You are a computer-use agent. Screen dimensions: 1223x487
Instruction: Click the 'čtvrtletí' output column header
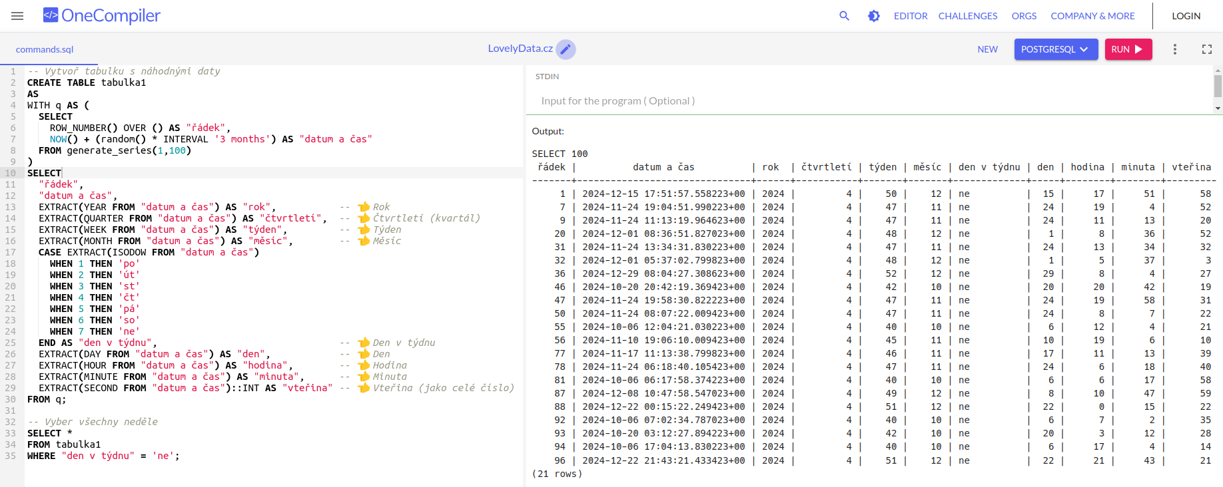(x=826, y=167)
